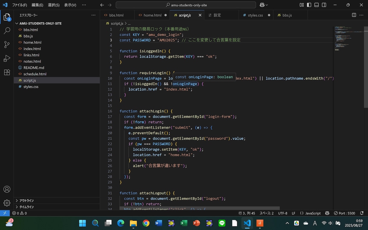This screenshot has height=230, width=368.
Task: Toggle the bottom panel visibility
Action: (x=316, y=5)
